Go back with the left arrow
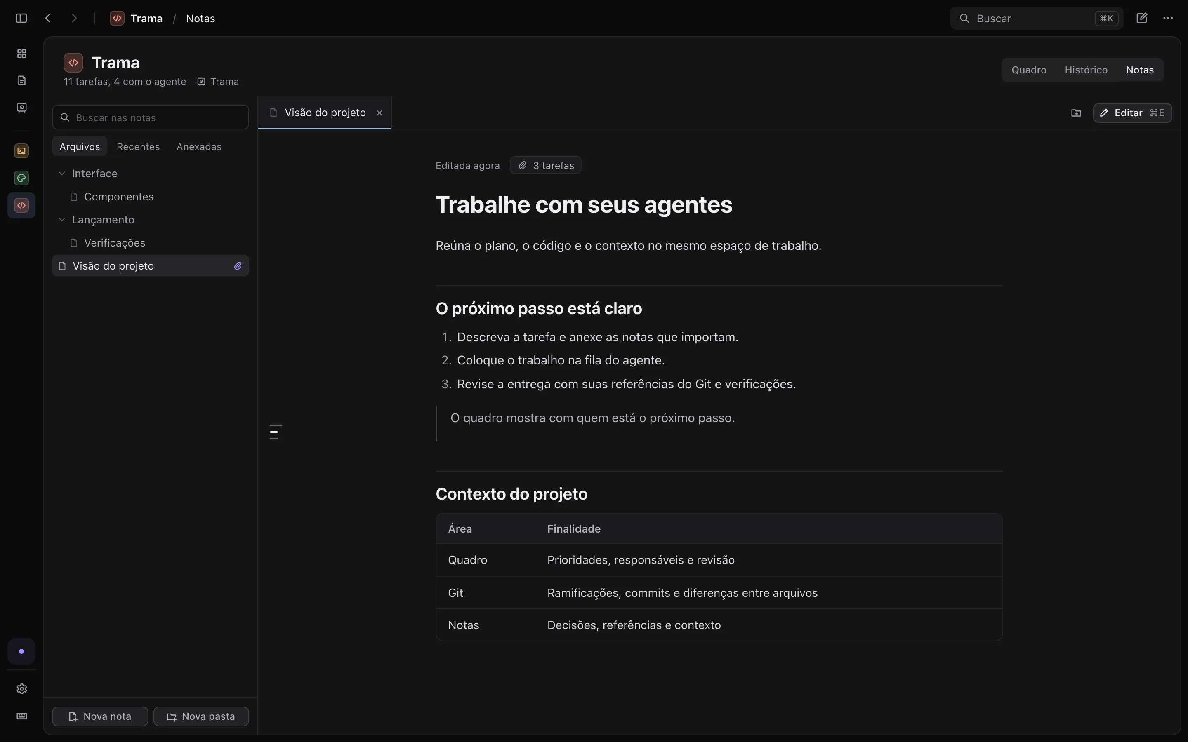This screenshot has height=742, width=1188. pos(47,18)
